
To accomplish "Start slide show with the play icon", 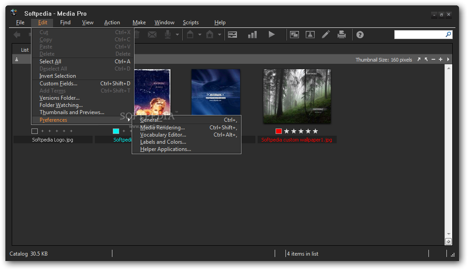I will (272, 35).
